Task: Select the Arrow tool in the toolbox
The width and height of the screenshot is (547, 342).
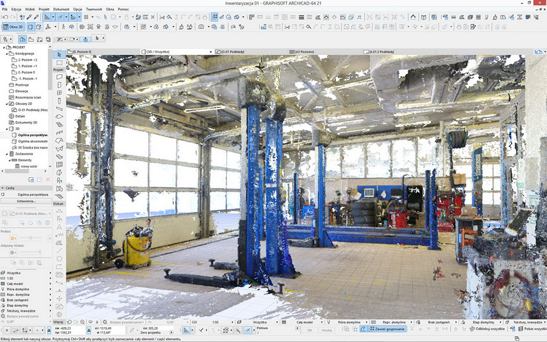Action: pos(59,55)
